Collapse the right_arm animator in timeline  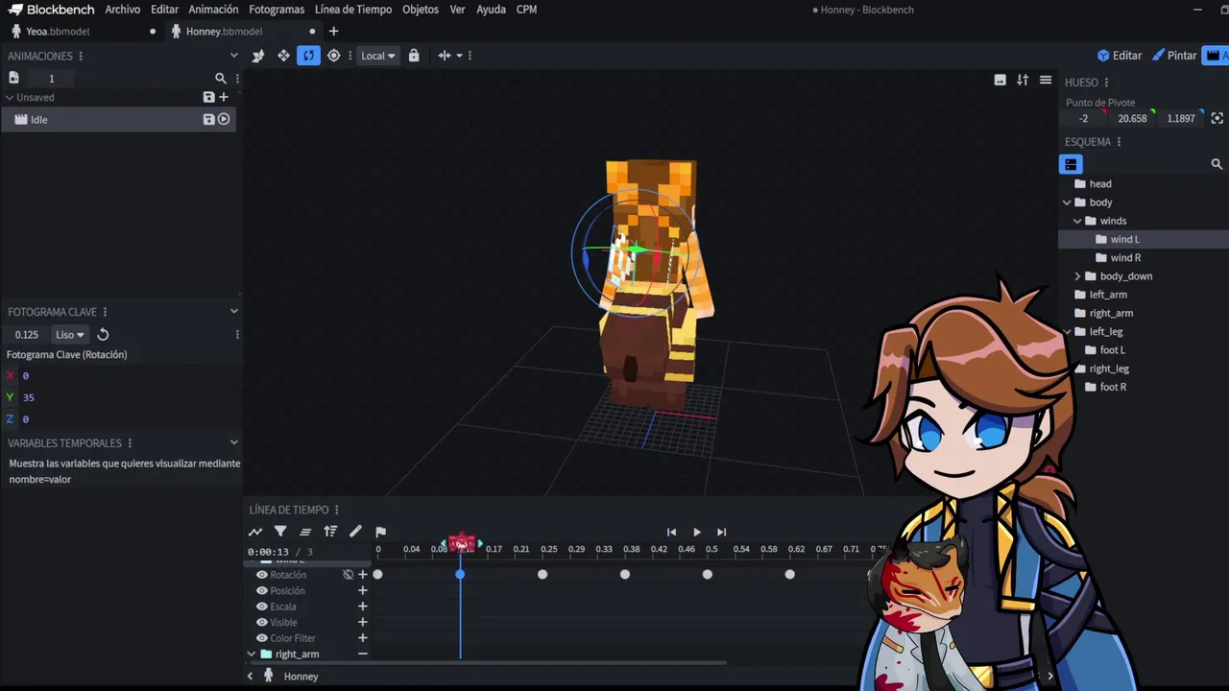[x=252, y=655]
